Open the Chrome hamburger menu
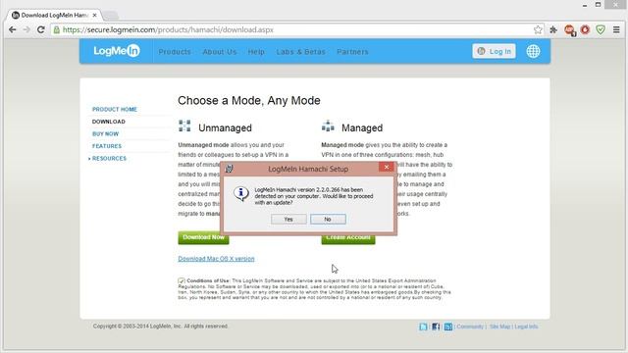 click(x=616, y=29)
